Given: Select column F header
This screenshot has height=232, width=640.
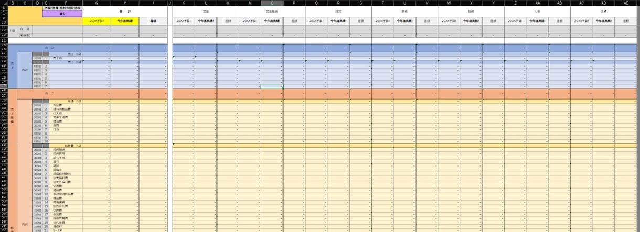Looking at the screenshot, I should (66, 3).
